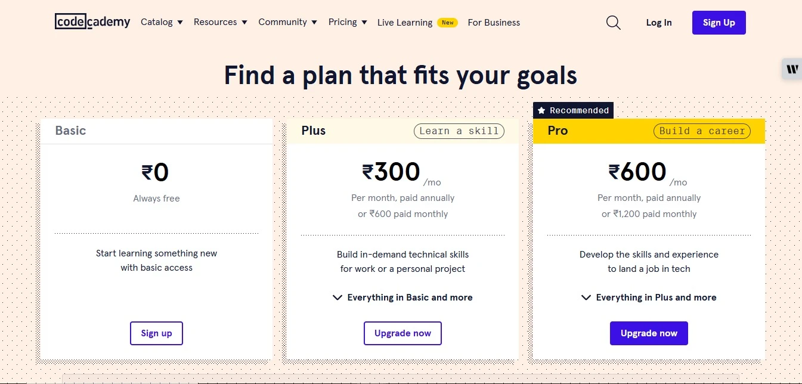Click Upgrade now for Plus plan
This screenshot has width=802, height=384.
tap(402, 333)
